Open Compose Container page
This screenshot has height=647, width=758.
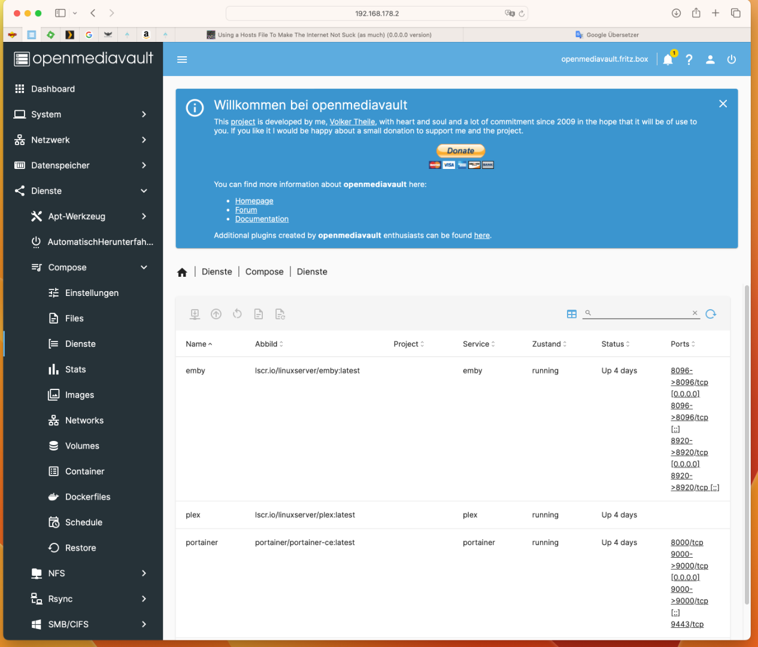coord(83,471)
